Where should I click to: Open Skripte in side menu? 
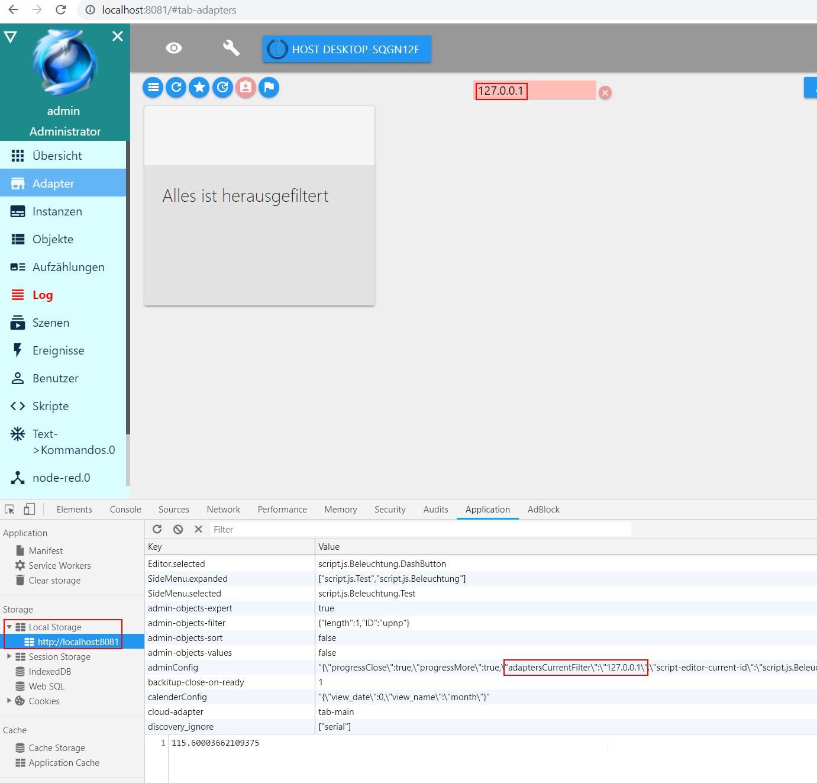[x=63, y=406]
